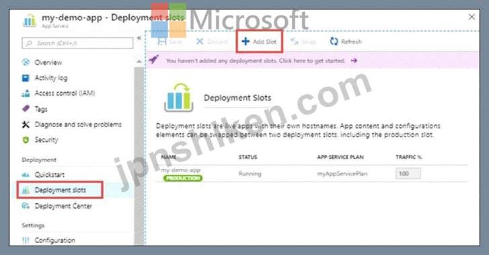Click the STATUS column header

point(248,157)
